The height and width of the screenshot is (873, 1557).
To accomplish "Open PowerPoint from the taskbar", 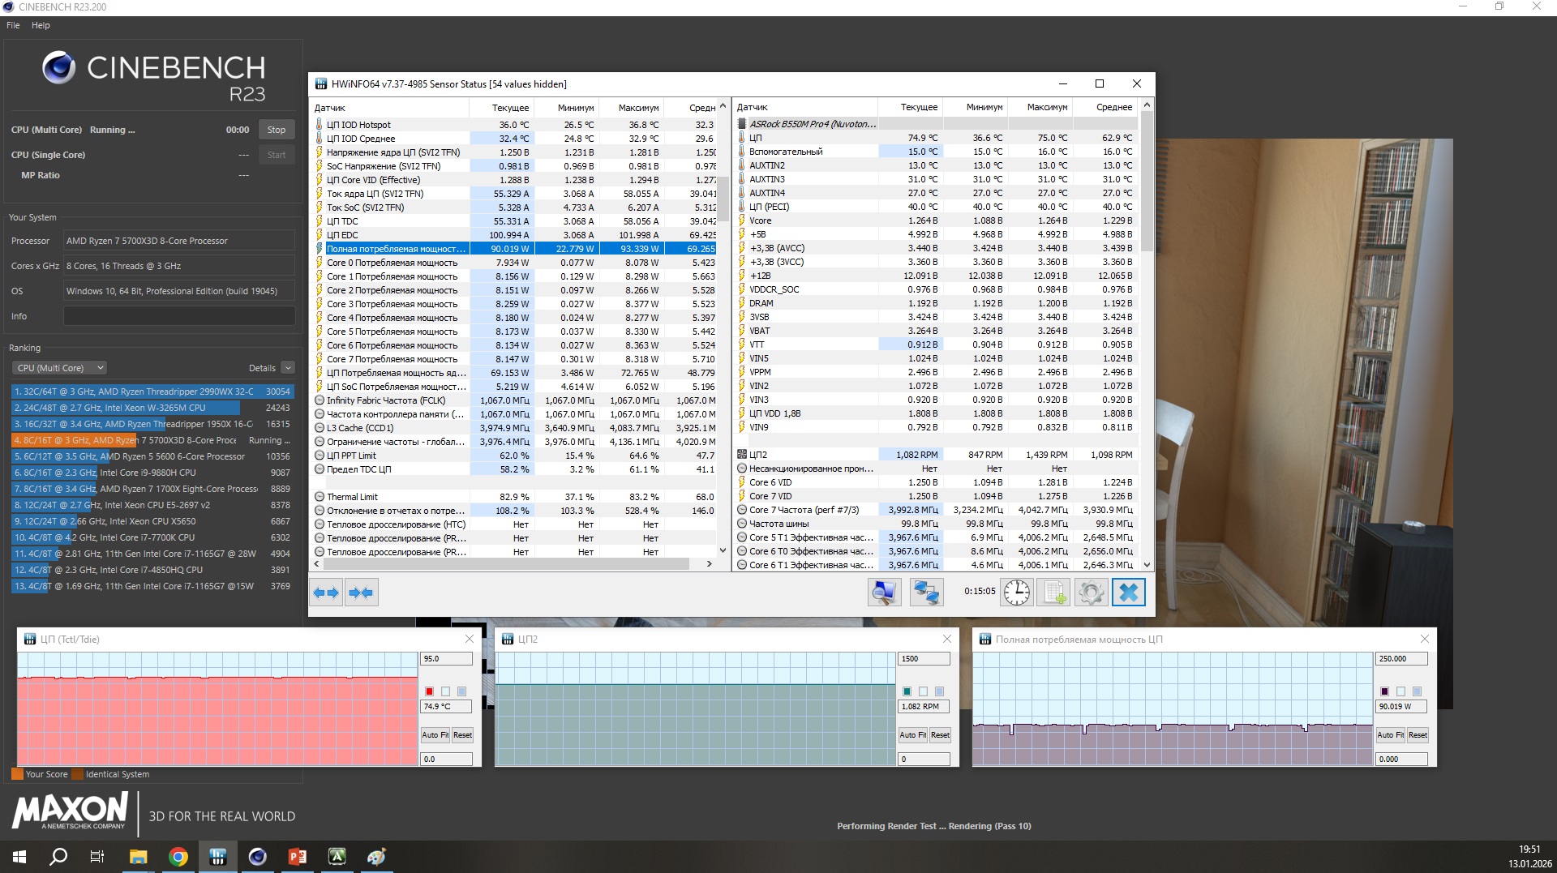I will (x=297, y=856).
